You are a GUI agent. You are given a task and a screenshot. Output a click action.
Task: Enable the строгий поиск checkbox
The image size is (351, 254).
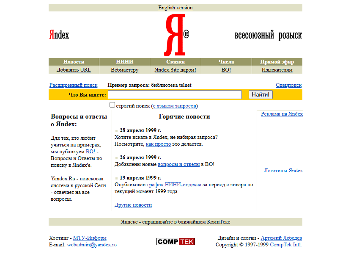(112, 105)
